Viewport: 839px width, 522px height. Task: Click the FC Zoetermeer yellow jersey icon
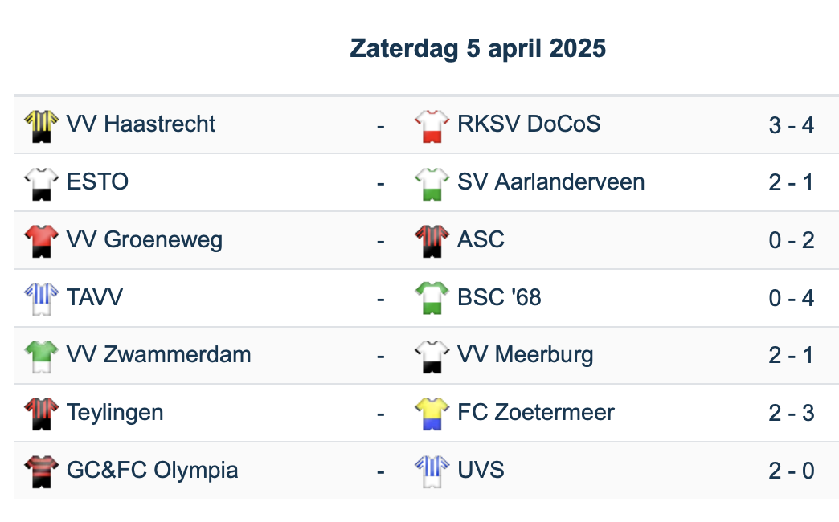[432, 414]
